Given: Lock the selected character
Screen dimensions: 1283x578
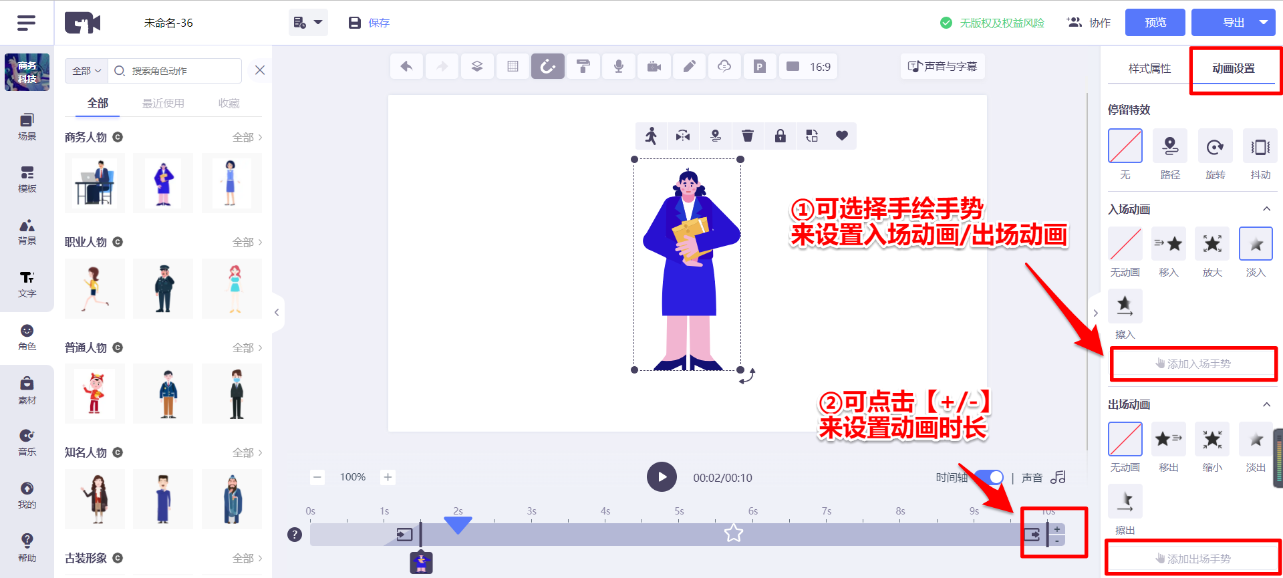Looking at the screenshot, I should 780,136.
